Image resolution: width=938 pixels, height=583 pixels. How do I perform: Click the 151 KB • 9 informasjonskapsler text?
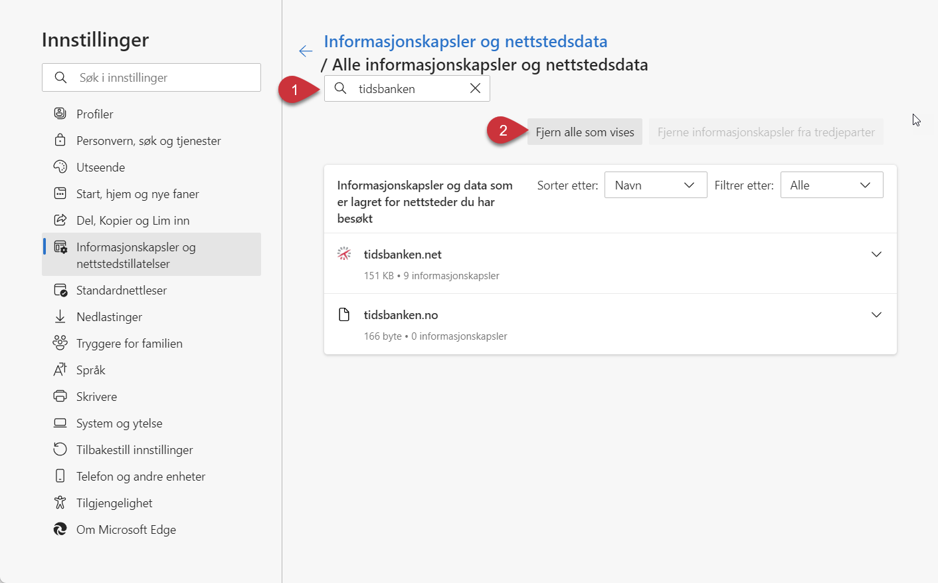[431, 275]
